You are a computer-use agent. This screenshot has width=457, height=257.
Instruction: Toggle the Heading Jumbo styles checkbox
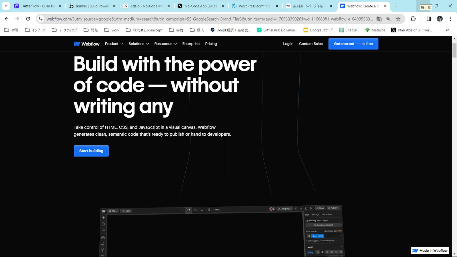(x=306, y=220)
